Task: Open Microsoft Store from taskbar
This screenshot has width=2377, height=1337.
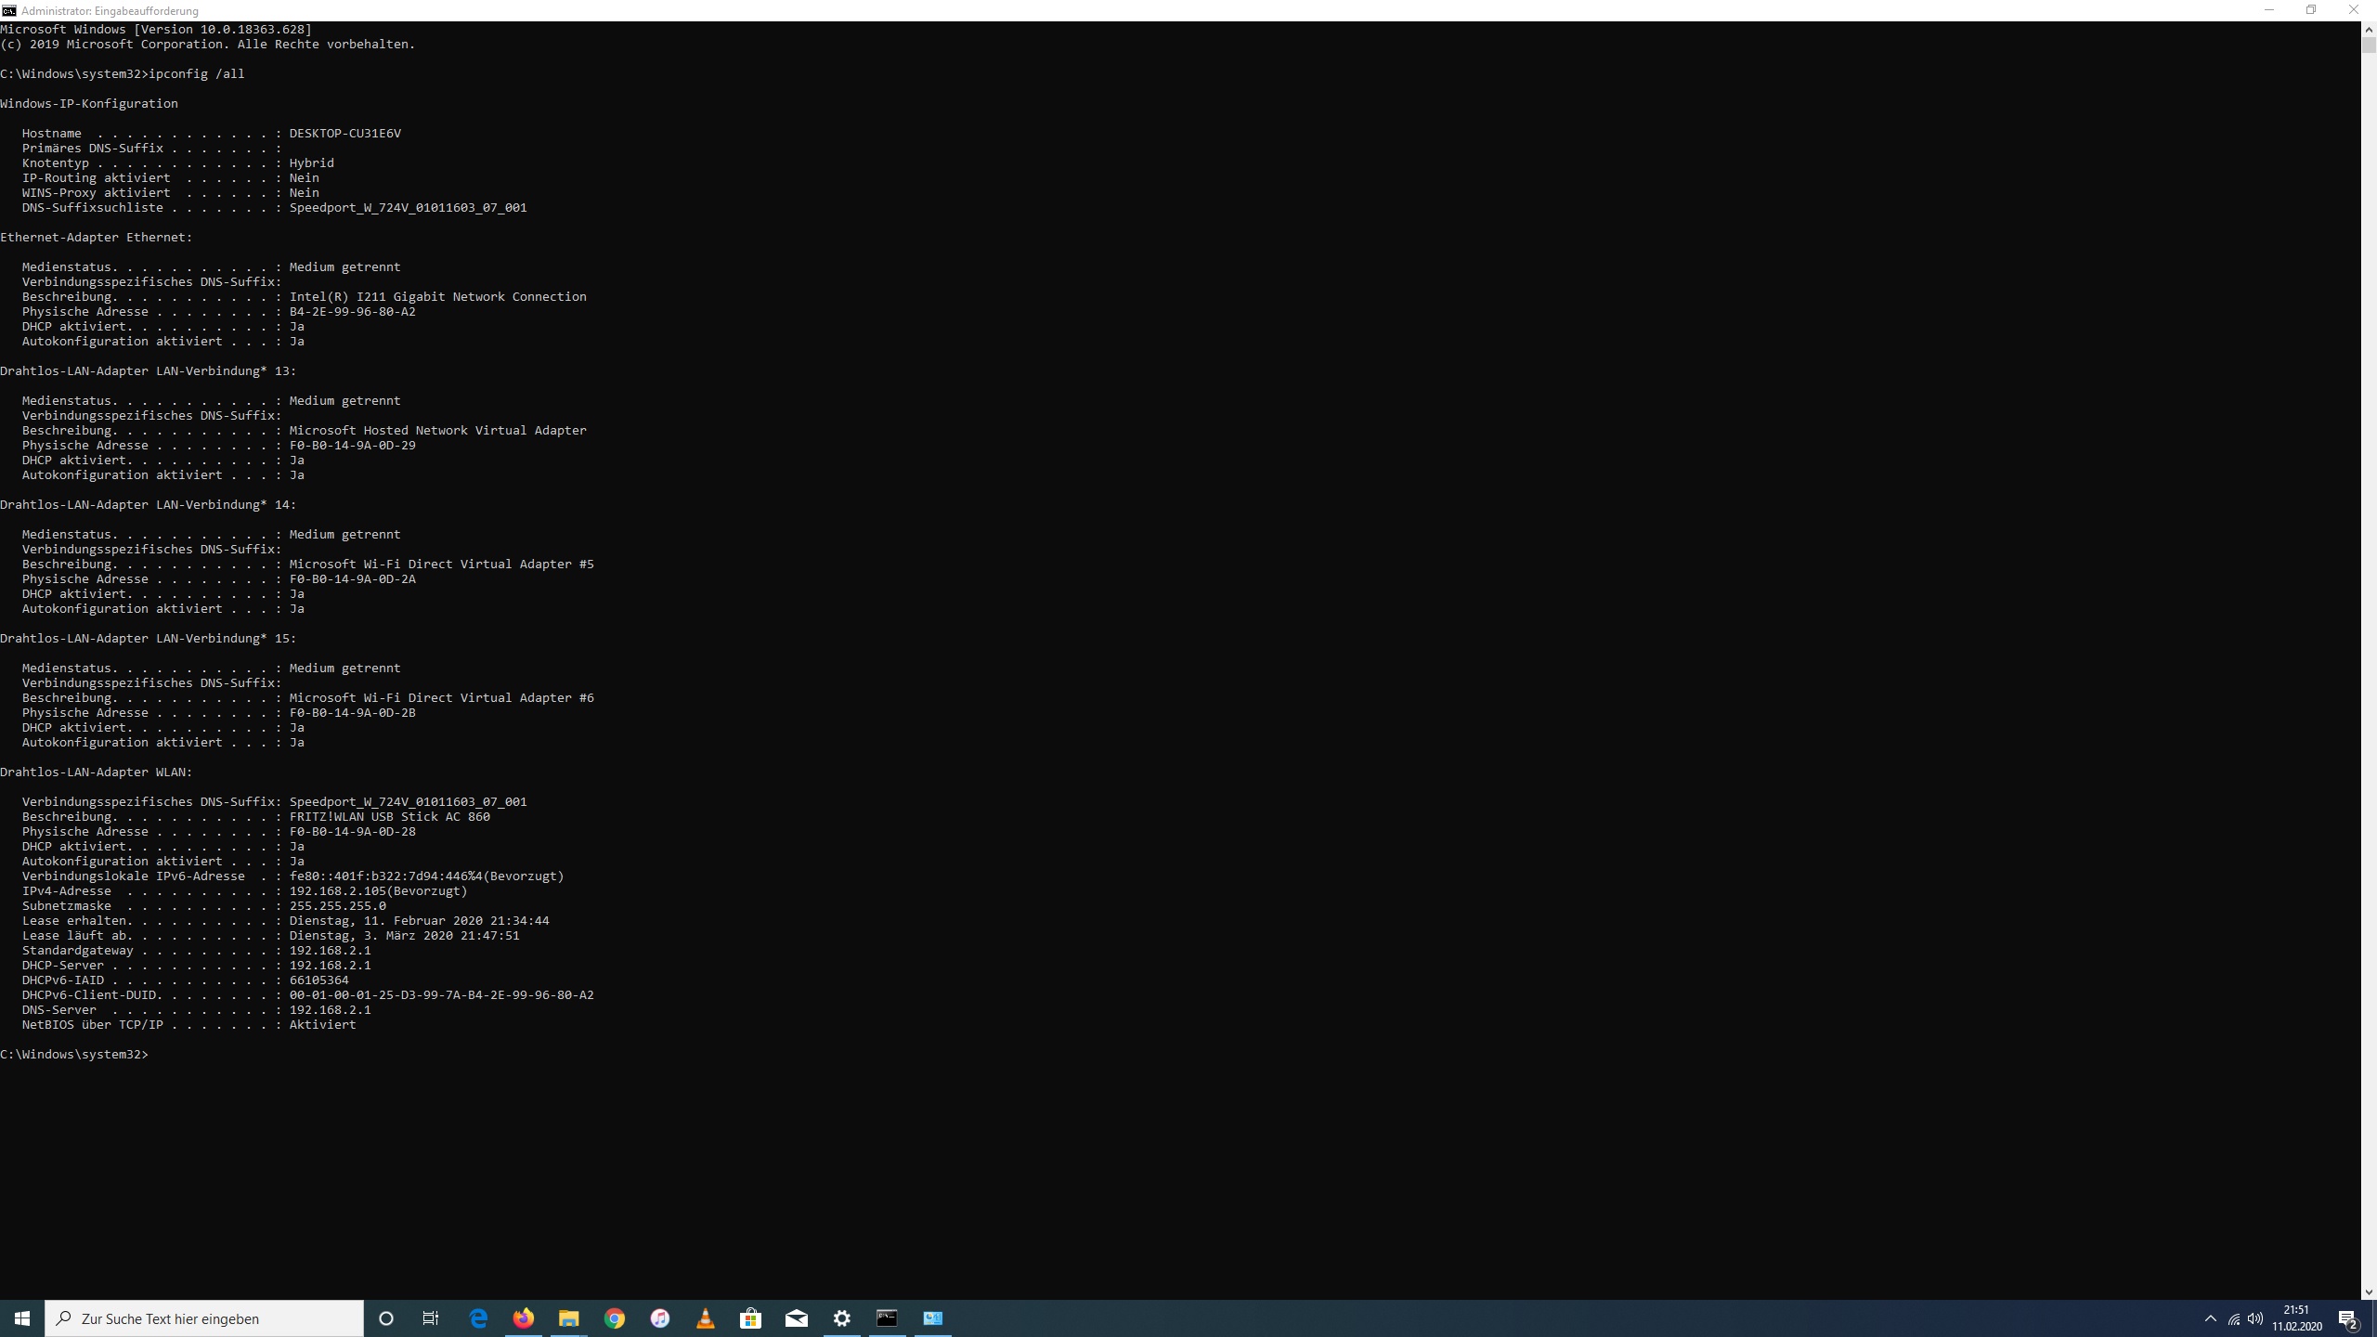Action: pyautogui.click(x=750, y=1318)
